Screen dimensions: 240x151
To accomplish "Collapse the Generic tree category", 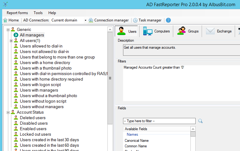I will tap(8, 30).
